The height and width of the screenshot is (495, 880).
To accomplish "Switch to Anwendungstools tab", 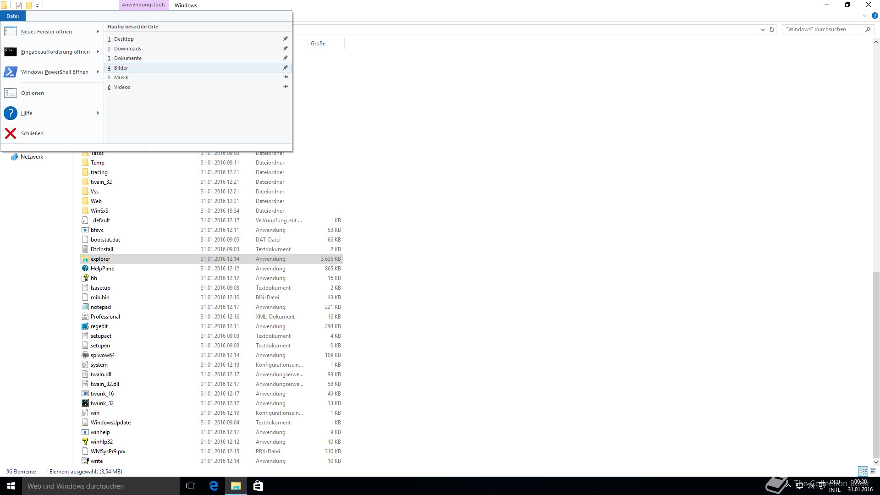I will point(143,5).
